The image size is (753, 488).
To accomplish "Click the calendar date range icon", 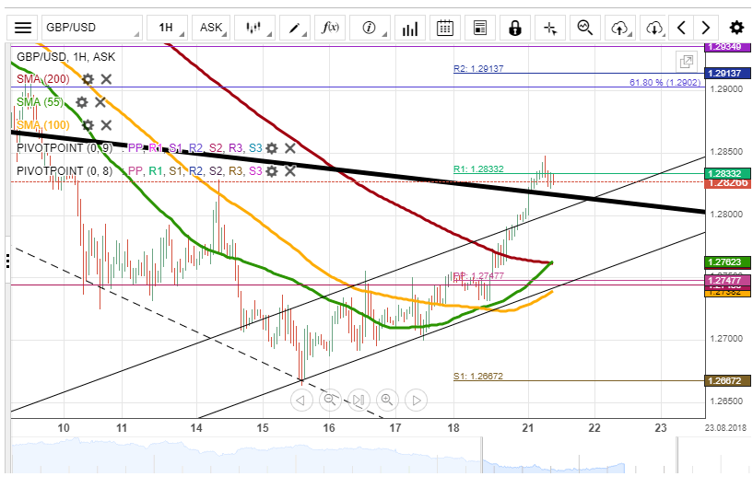I will tap(444, 28).
